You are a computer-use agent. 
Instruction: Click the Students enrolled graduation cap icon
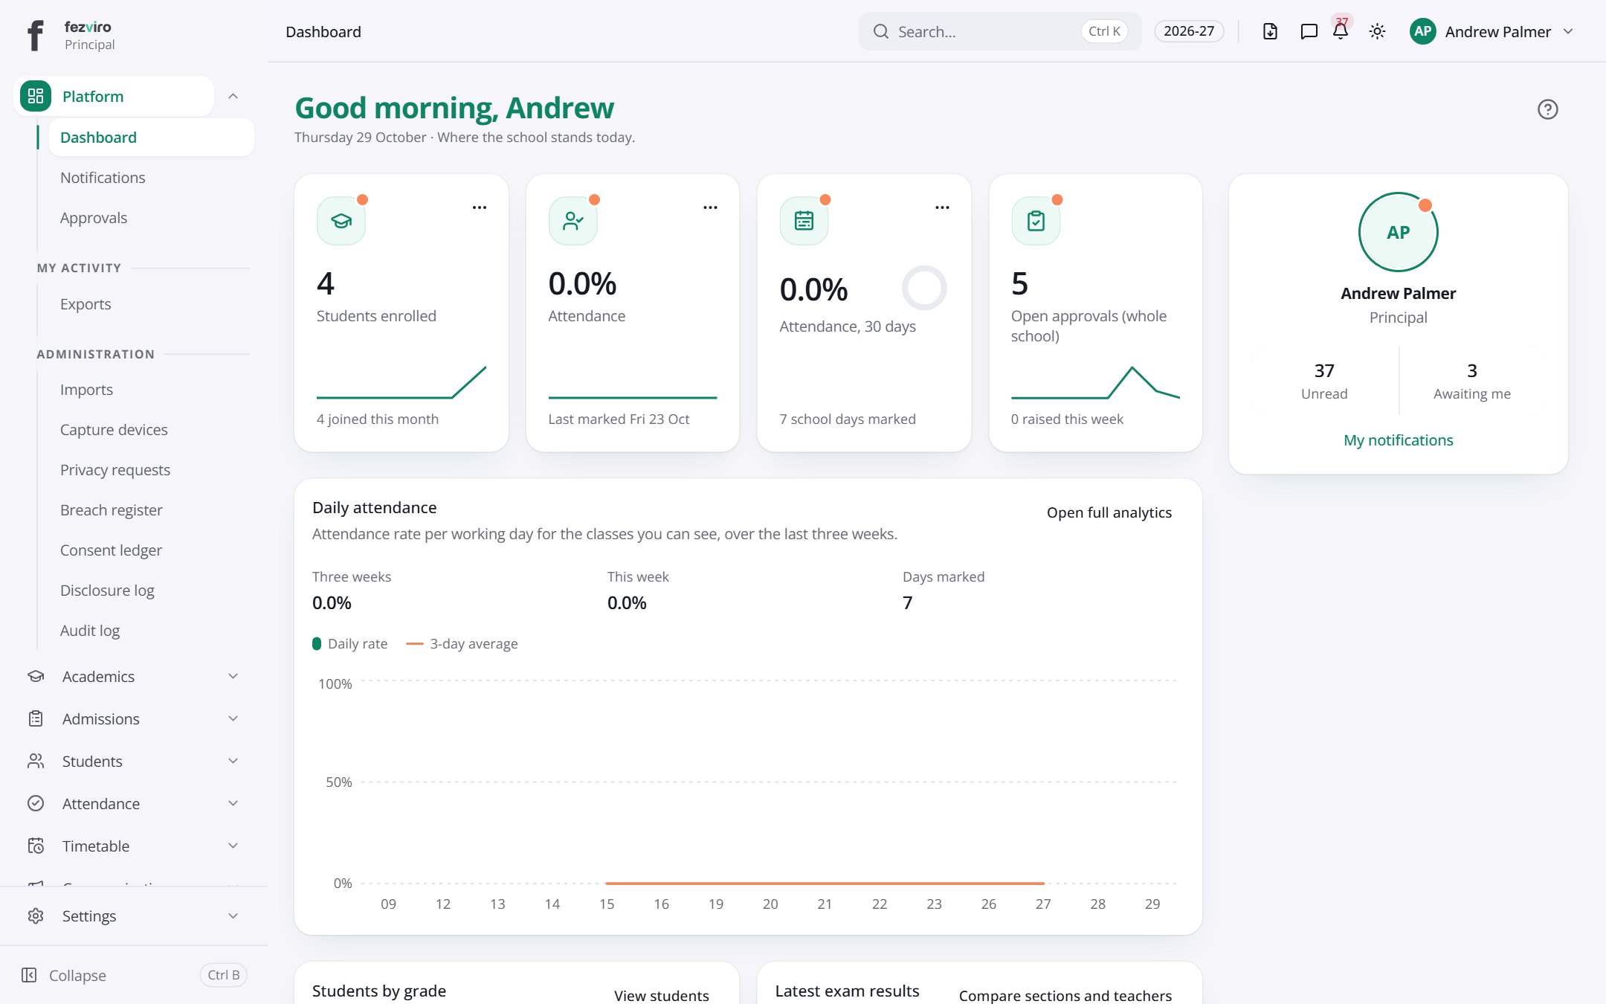[x=341, y=221]
